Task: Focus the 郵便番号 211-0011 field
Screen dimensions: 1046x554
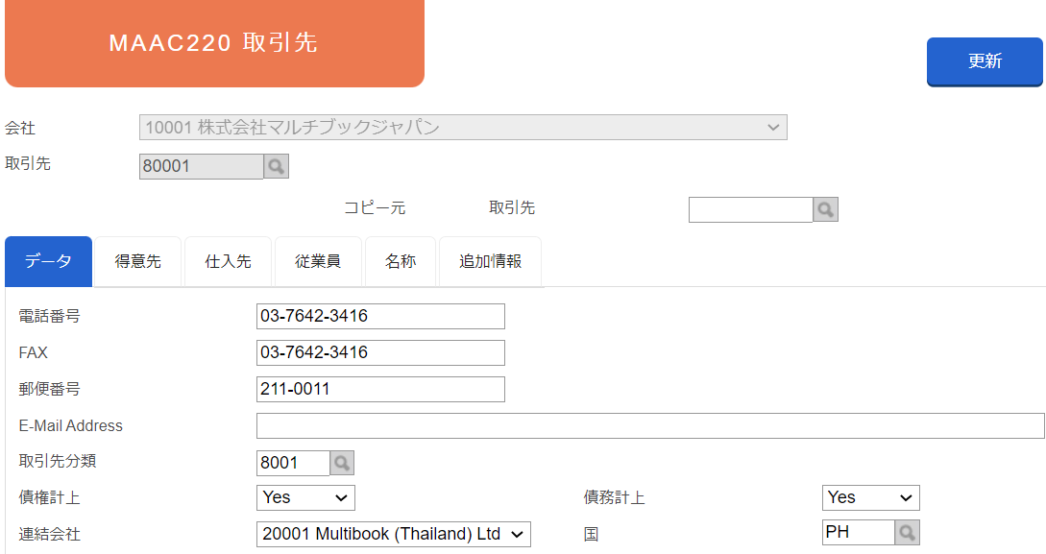Action: 381,389
